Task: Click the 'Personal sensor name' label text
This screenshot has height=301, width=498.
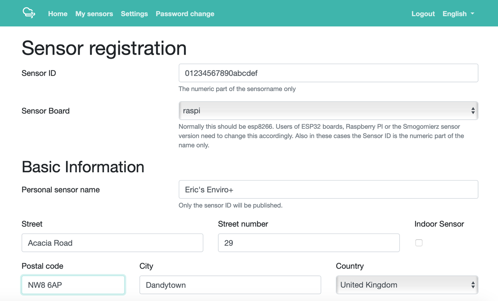Action: tap(61, 190)
